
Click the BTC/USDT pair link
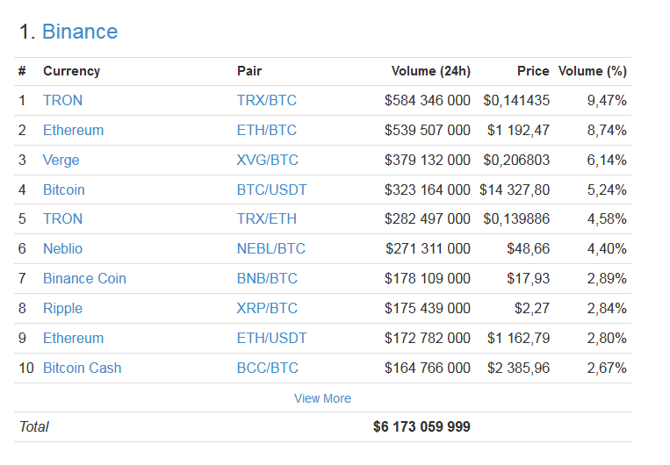coord(271,190)
